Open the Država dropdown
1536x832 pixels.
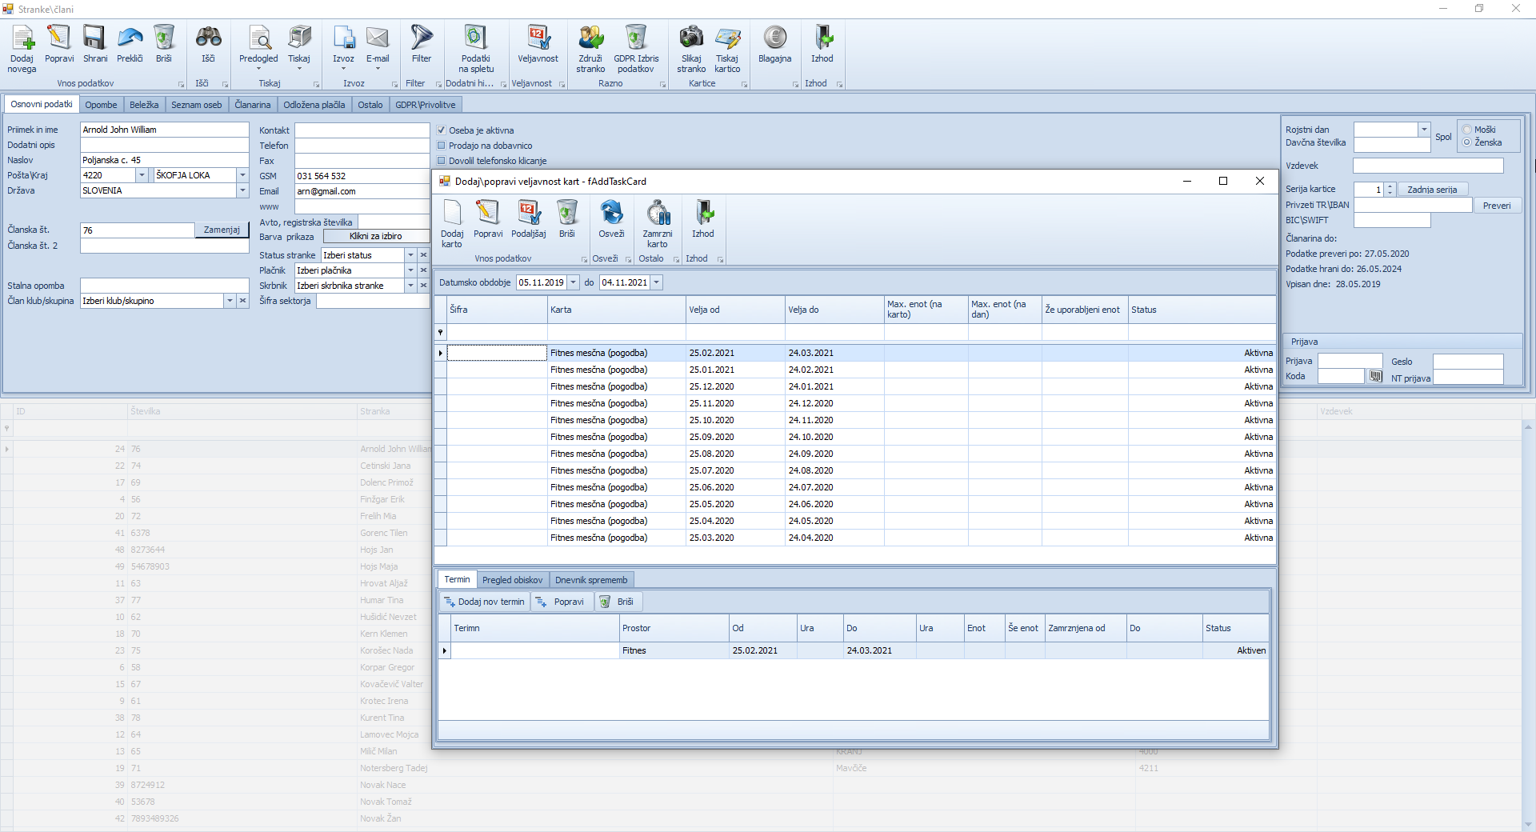pos(242,190)
